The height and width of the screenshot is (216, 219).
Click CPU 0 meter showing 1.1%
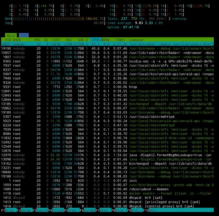coord(19,6)
